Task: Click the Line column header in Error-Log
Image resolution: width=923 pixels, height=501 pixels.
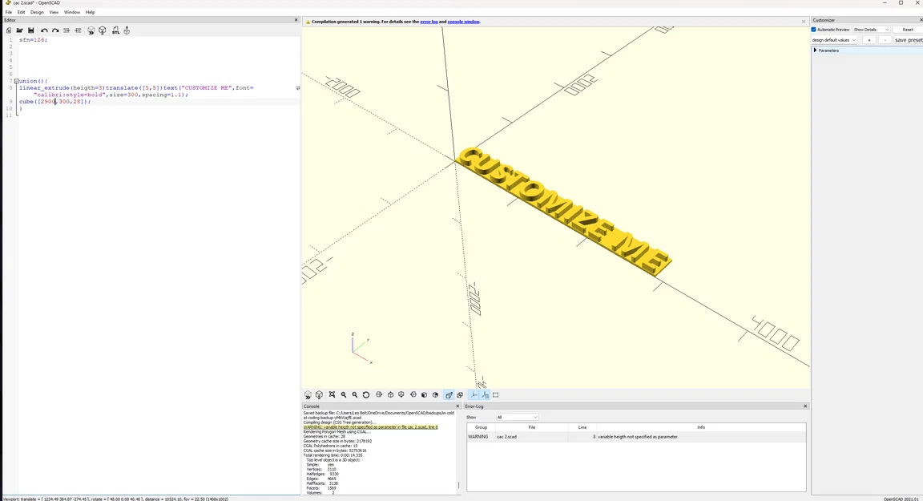Action: pyautogui.click(x=582, y=427)
